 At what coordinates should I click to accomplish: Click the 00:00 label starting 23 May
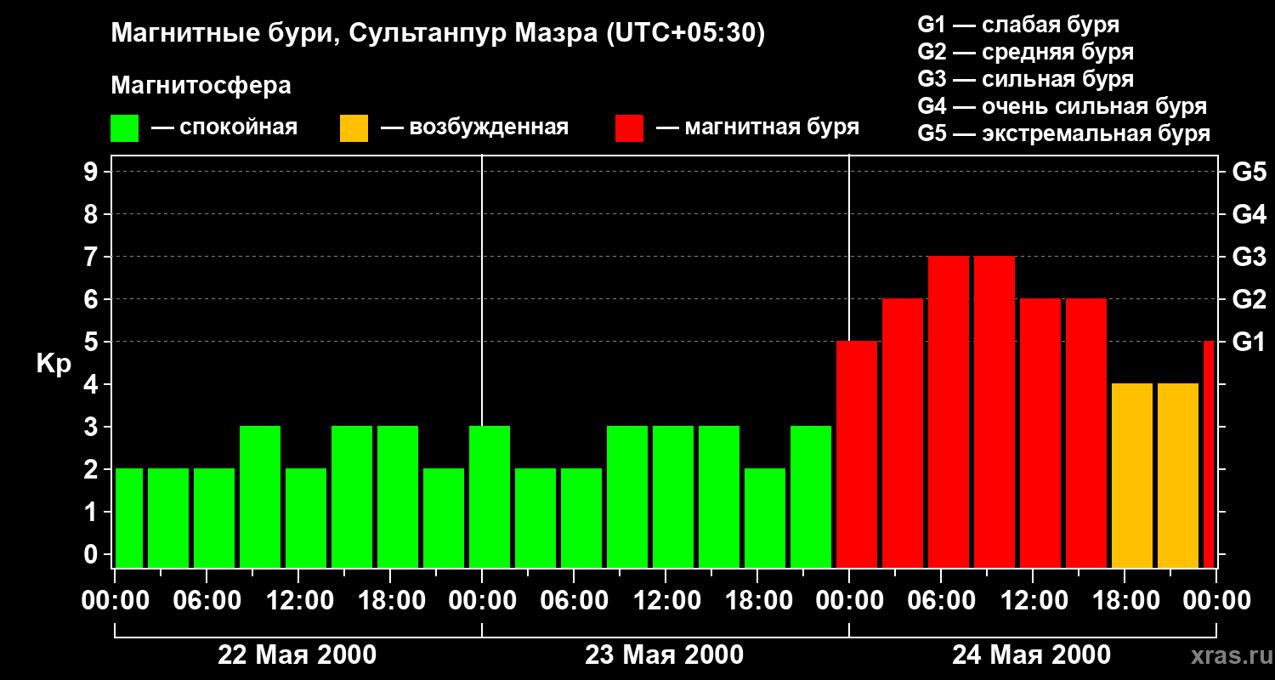click(x=482, y=601)
